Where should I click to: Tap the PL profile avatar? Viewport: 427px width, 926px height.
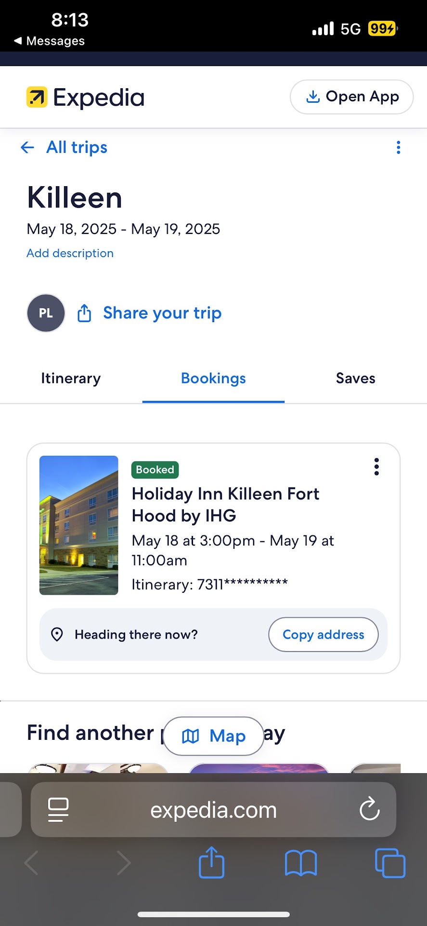[x=46, y=313]
